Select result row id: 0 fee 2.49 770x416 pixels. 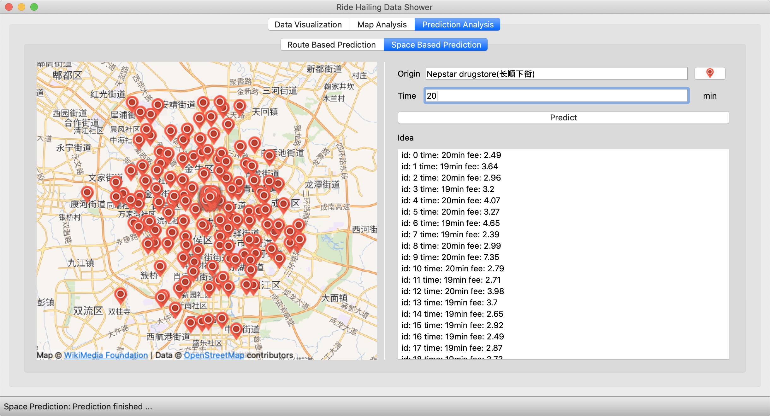(451, 155)
